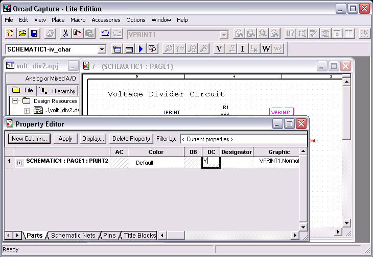The height and width of the screenshot is (257, 373).
Task: Click the Paste clipboard icon
Action: click(x=89, y=34)
